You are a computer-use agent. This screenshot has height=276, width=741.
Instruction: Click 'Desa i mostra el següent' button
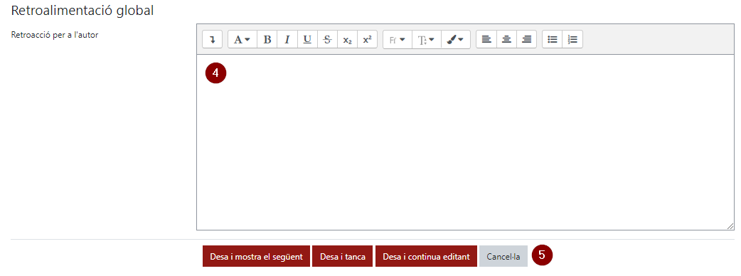click(x=256, y=257)
